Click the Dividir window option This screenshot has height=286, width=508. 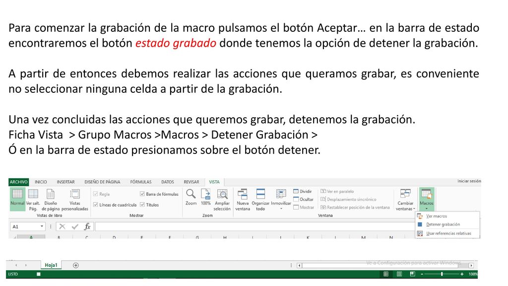tap(303, 191)
